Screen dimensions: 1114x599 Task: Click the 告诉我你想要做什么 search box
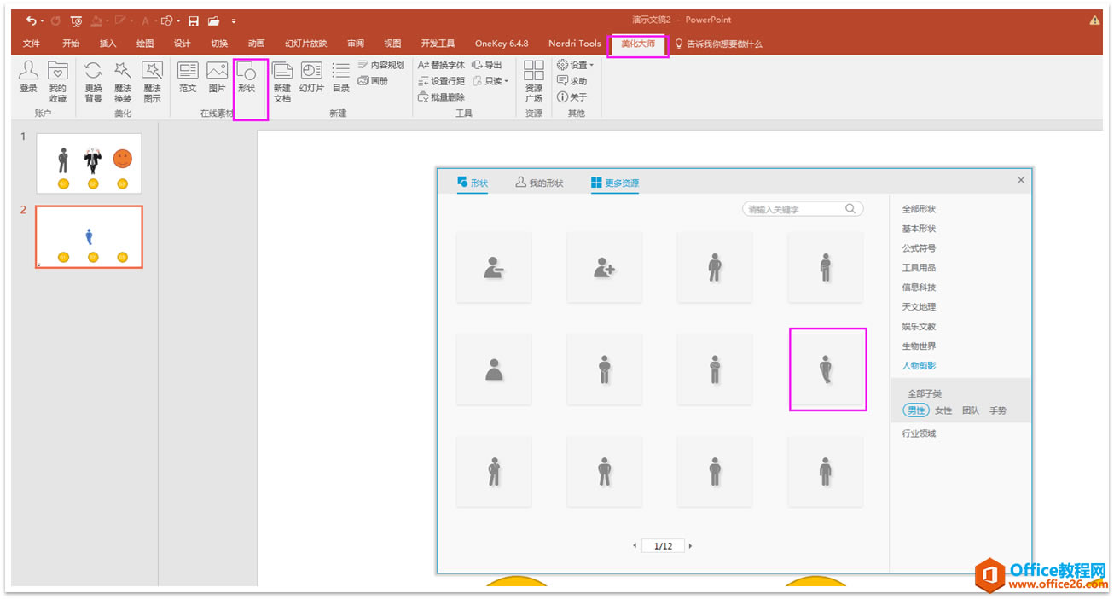coord(719,44)
